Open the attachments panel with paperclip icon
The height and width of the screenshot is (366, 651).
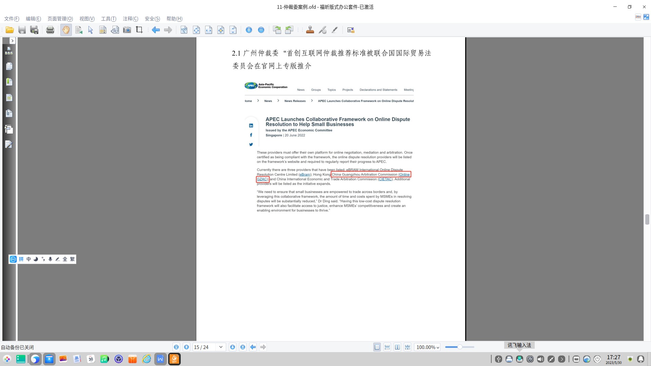tap(9, 114)
